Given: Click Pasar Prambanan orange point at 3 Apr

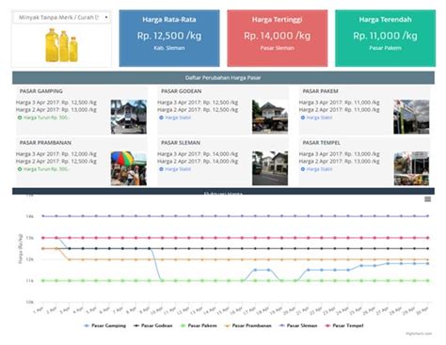Looking at the screenshot, I should 70,259.
